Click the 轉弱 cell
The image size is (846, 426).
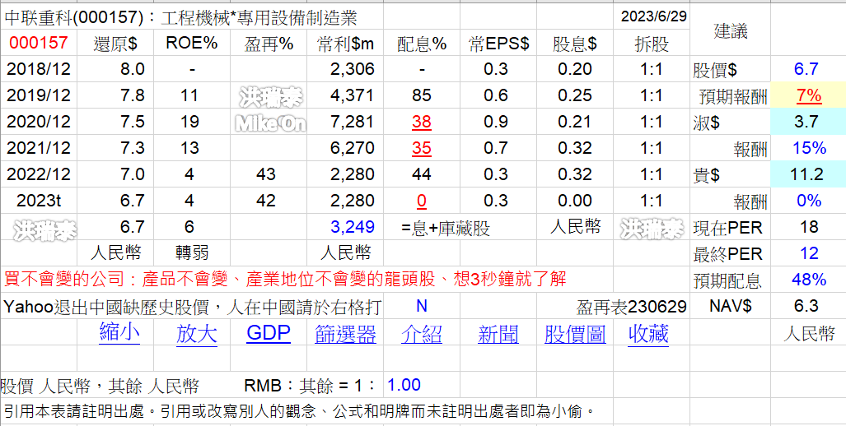[x=192, y=253]
